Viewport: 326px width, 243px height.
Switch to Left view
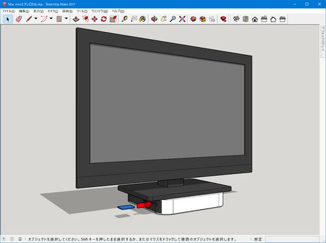282,19
